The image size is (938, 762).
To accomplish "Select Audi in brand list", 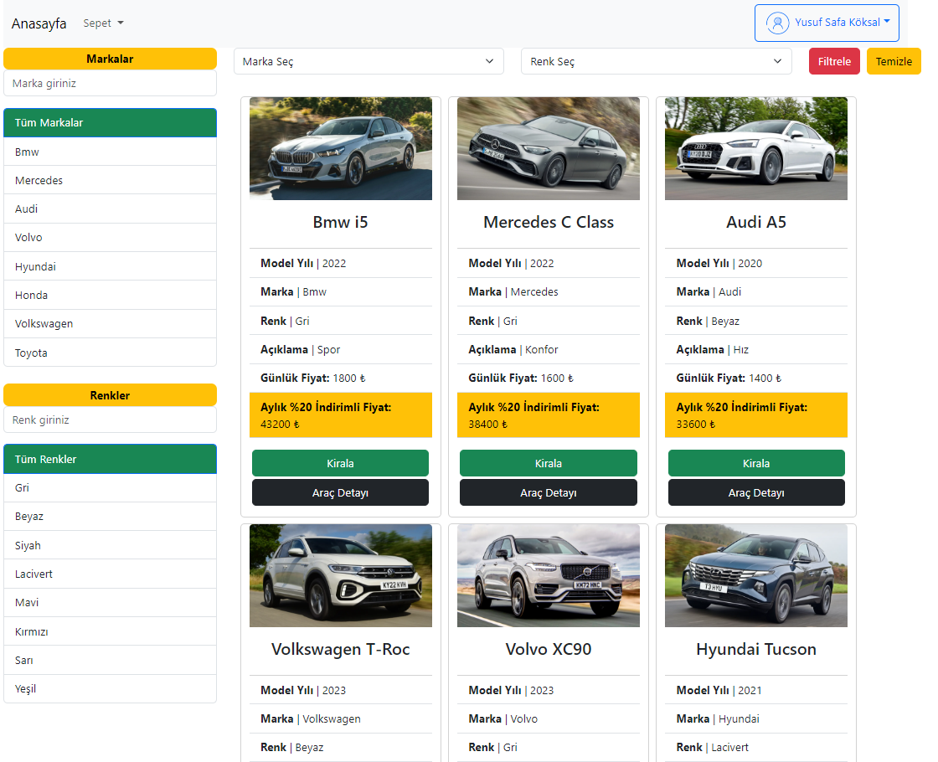I will click(x=110, y=209).
